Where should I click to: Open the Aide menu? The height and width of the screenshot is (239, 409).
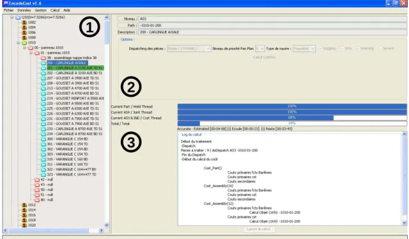coord(67,11)
